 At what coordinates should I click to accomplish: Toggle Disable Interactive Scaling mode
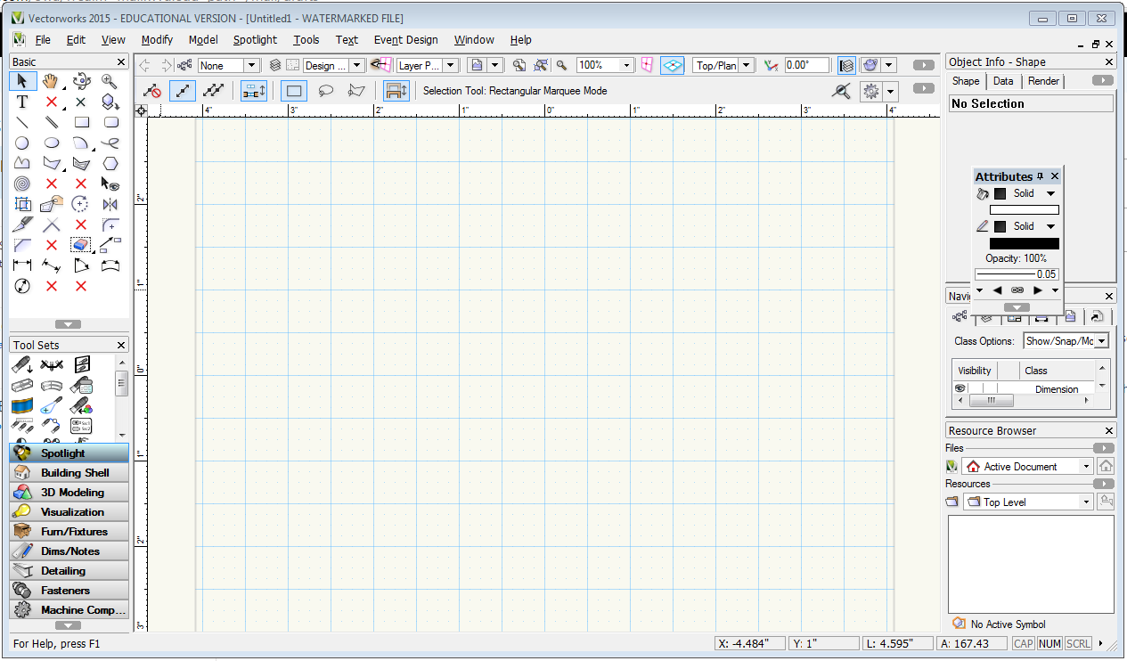pyautogui.click(x=152, y=91)
